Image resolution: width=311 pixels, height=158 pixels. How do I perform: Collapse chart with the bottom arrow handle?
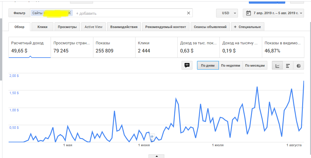tap(156, 156)
